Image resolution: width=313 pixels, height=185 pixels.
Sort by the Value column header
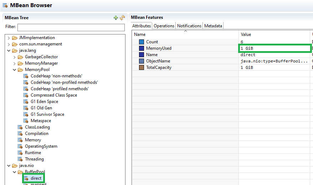coord(274,34)
